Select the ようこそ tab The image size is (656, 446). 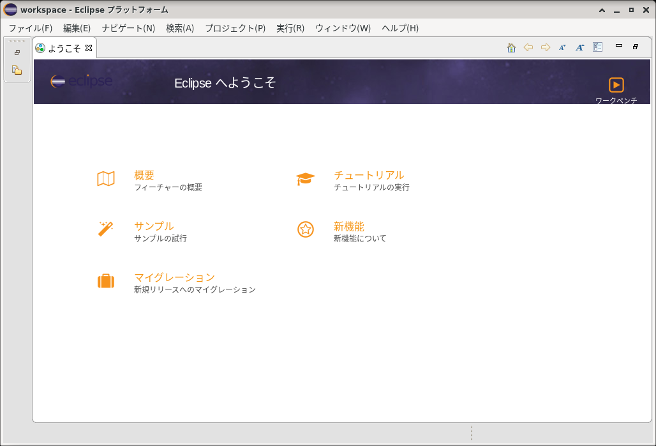tap(64, 48)
